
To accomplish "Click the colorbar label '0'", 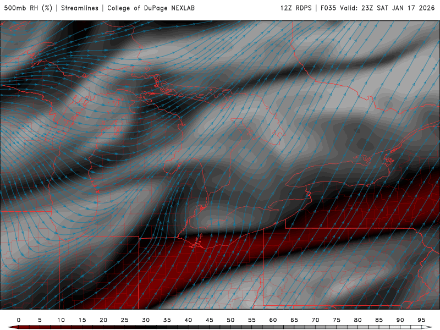I will point(19,320).
